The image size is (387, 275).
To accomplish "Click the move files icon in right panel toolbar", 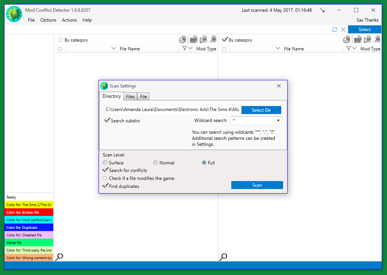I will (x=358, y=39).
